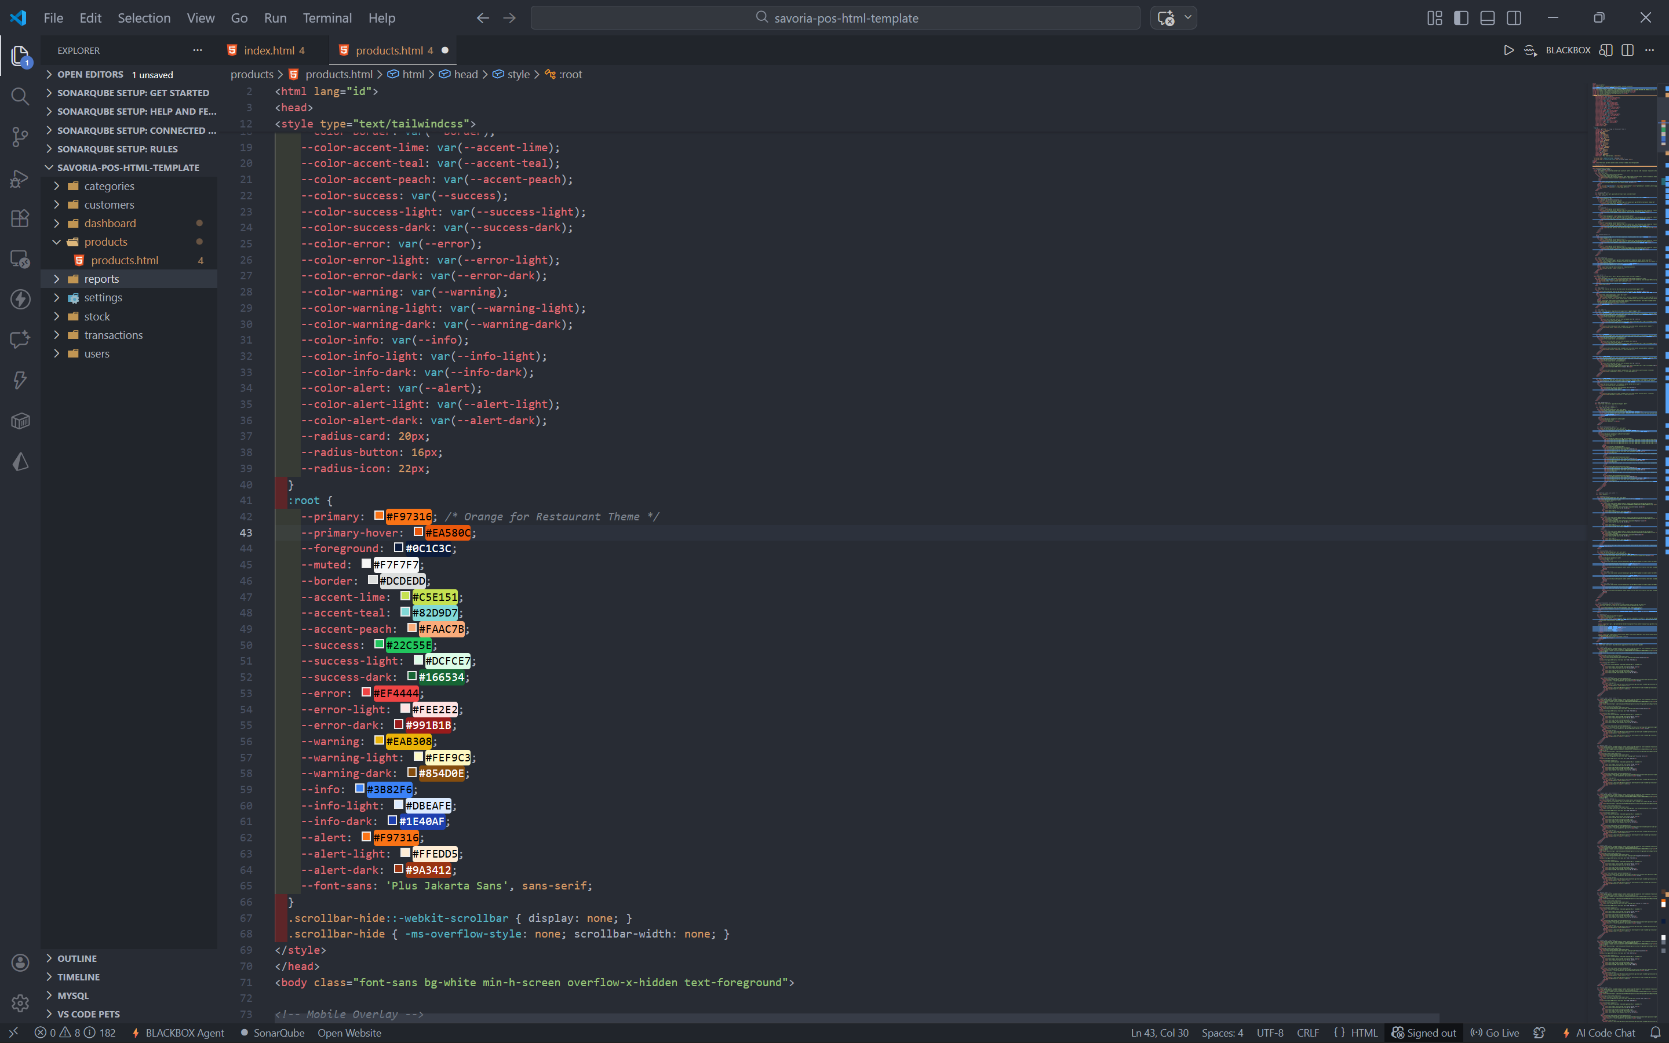
Task: Click the --success #22C55E color swatch
Action: [380, 644]
